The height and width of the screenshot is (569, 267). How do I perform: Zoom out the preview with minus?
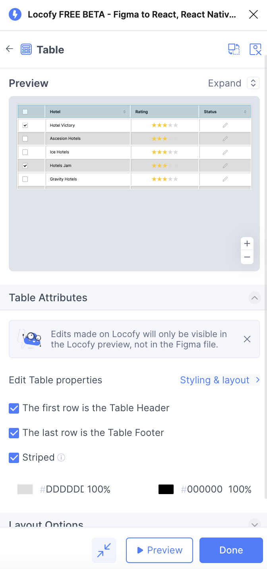(x=247, y=257)
